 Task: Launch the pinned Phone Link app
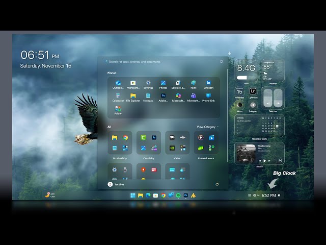(208, 97)
